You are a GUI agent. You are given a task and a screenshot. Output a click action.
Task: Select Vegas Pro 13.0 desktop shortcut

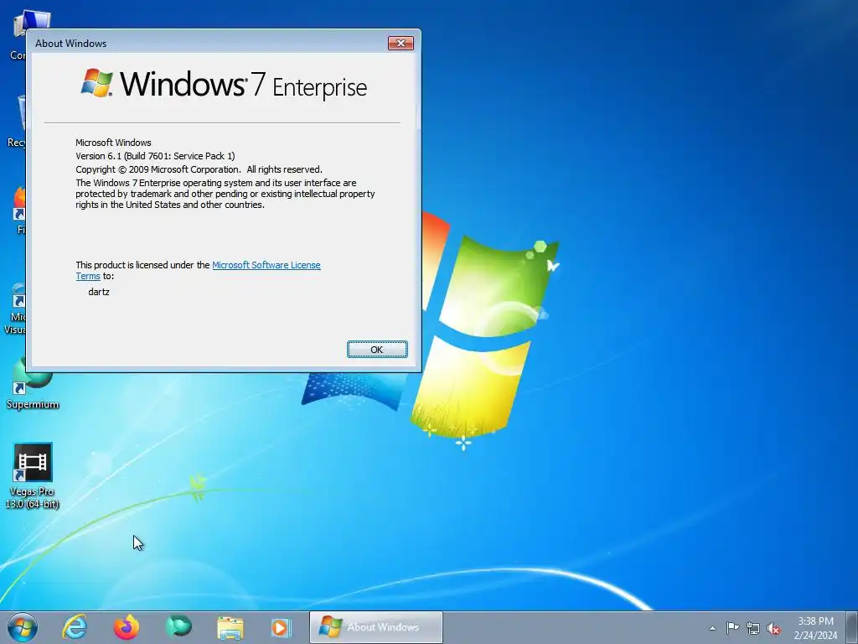33,476
